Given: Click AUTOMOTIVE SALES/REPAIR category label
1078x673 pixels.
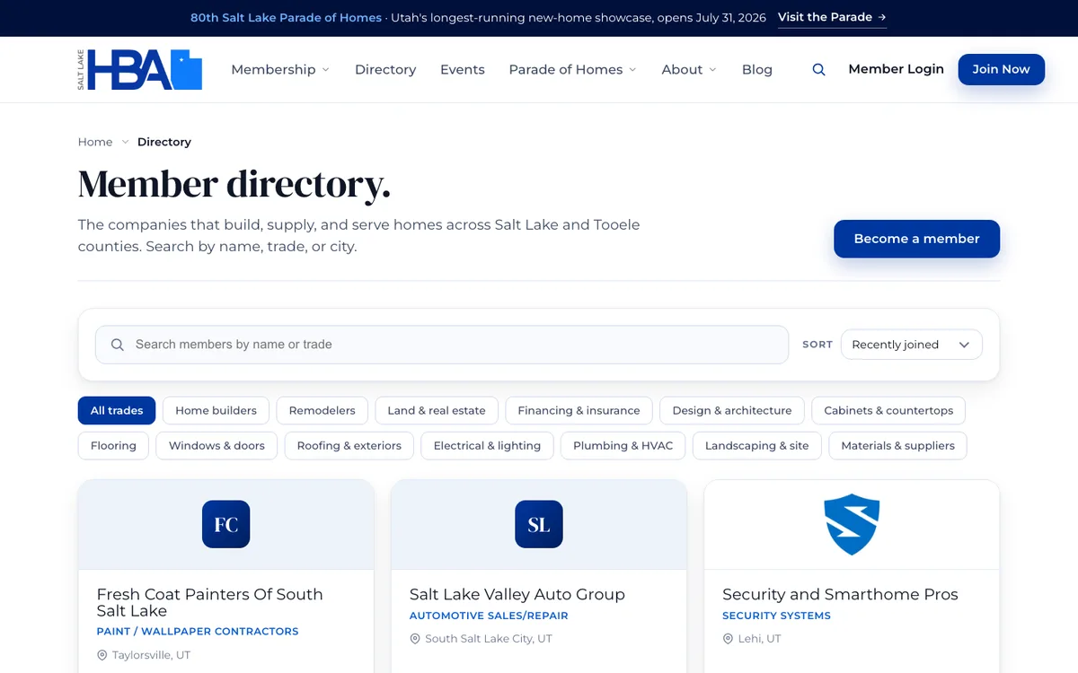Looking at the screenshot, I should coord(489,616).
